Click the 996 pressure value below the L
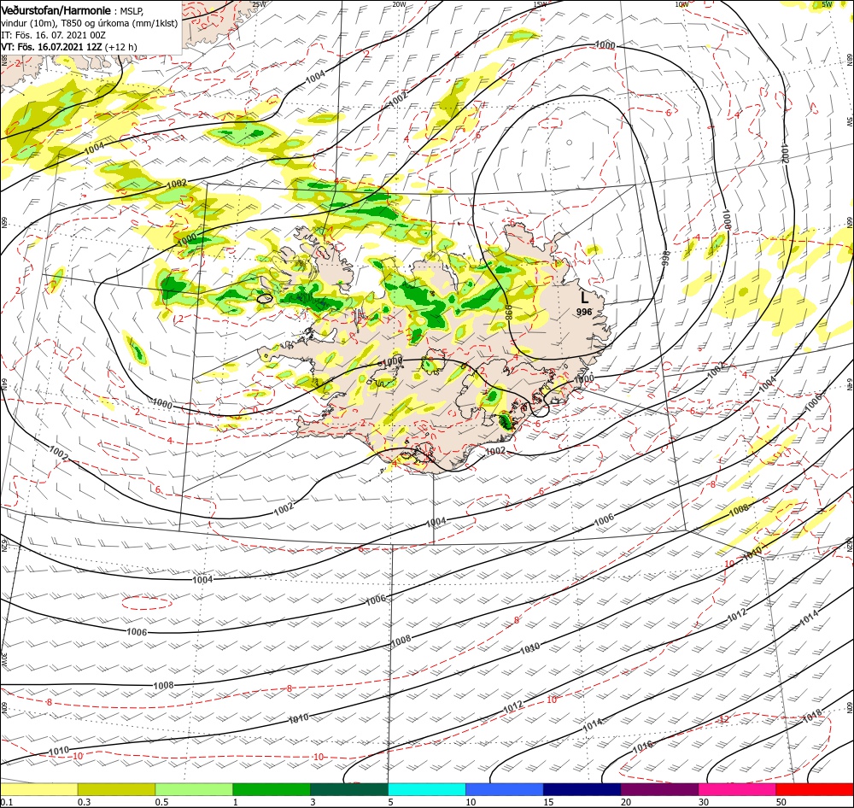Viewport: 854px width, 808px height. [x=584, y=312]
